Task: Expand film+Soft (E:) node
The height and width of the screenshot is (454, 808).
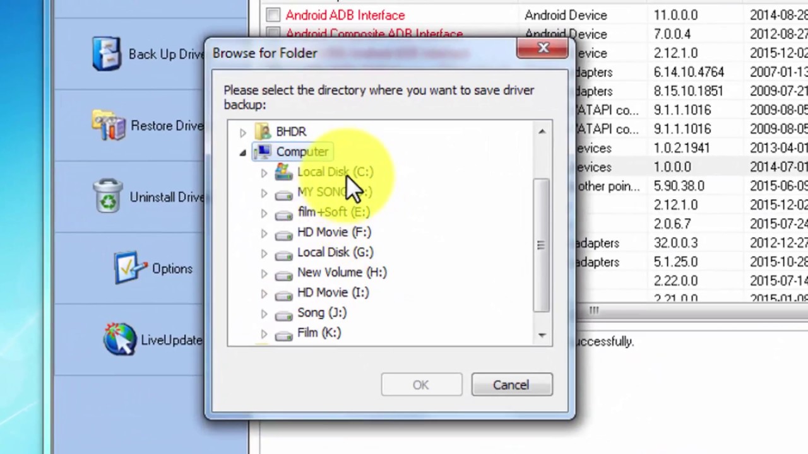Action: [x=264, y=213]
